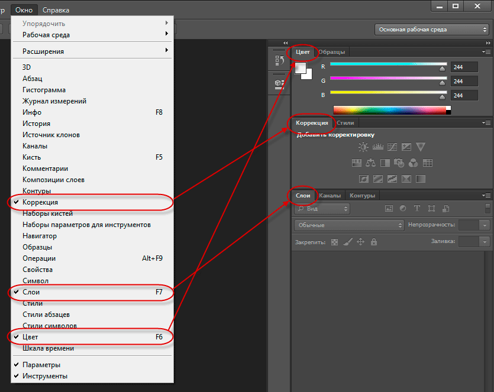Add a Curves adjustment layer
The width and height of the screenshot is (494, 392).
[392, 147]
